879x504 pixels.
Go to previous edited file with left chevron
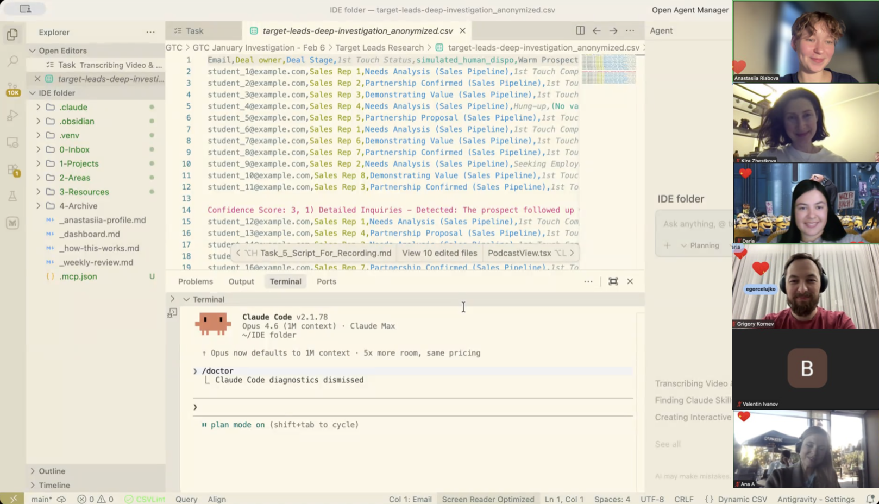[238, 253]
